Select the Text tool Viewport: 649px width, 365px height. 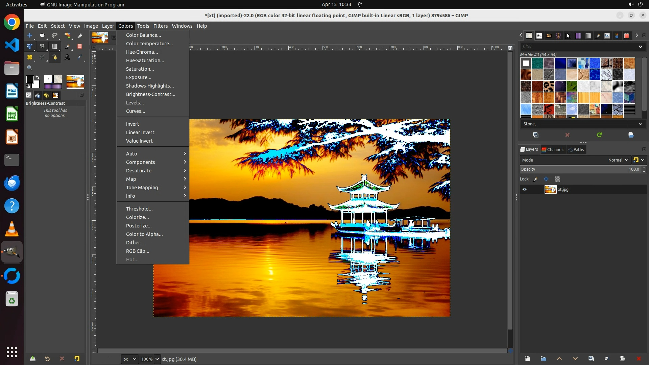[67, 57]
